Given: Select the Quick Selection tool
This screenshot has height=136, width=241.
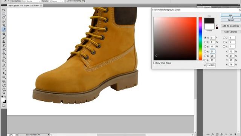Looking at the screenshot, I should [4, 22].
